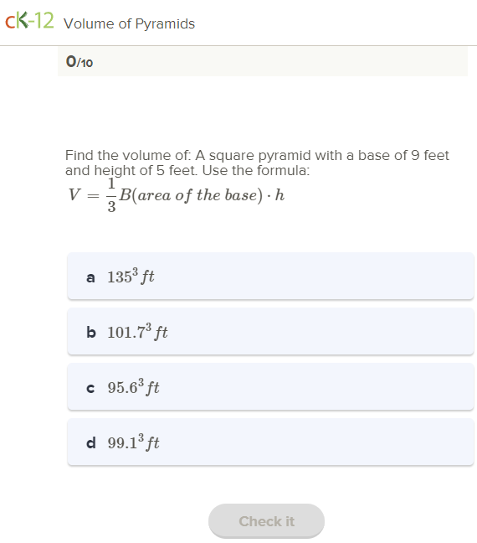
Task: Choose answer d, 99.1³ ft
Action: [270, 442]
